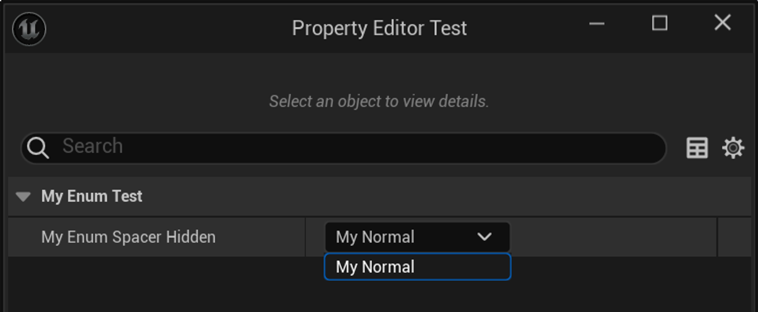Open the property matrix table icon
The height and width of the screenshot is (312, 758).
coord(697,148)
